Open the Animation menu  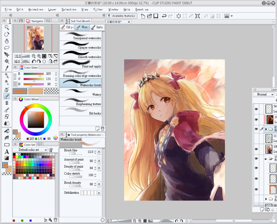coord(36,9)
